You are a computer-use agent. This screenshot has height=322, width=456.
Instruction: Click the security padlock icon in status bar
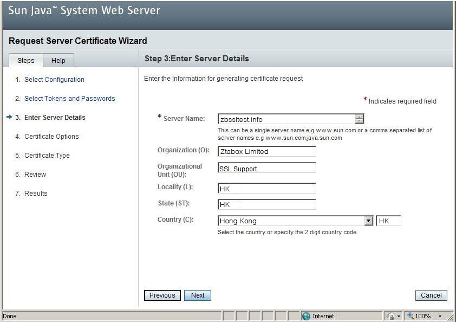pyautogui.click(x=390, y=316)
